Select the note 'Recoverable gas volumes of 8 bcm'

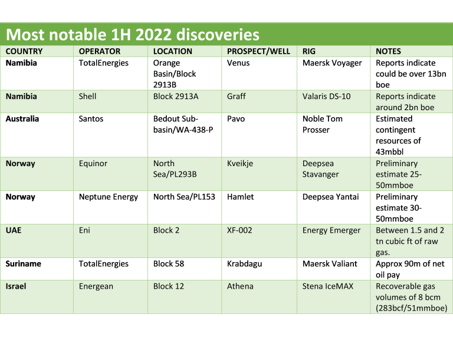tap(411, 297)
